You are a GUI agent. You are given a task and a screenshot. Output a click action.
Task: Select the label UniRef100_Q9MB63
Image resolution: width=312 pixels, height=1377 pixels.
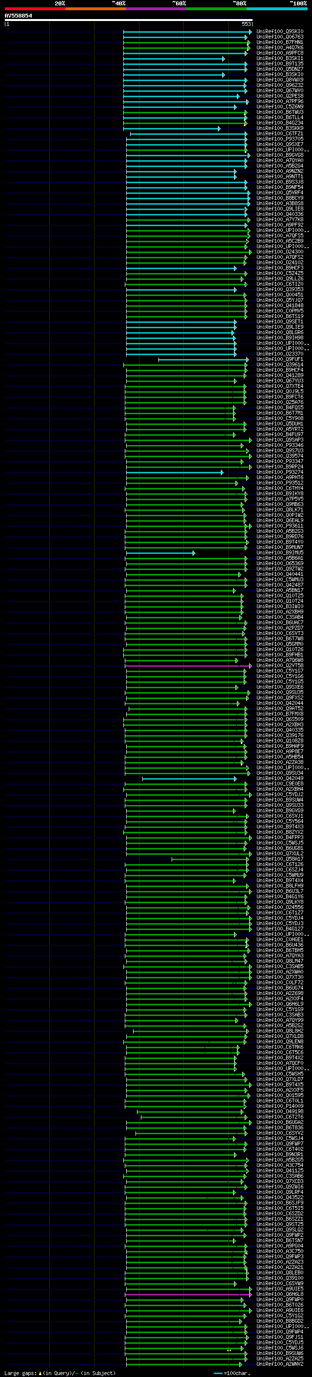(280, 505)
